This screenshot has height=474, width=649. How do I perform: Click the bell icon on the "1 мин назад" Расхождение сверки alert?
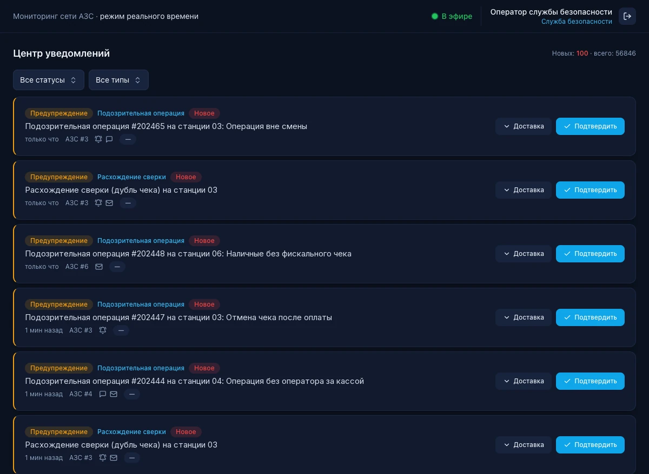103,458
